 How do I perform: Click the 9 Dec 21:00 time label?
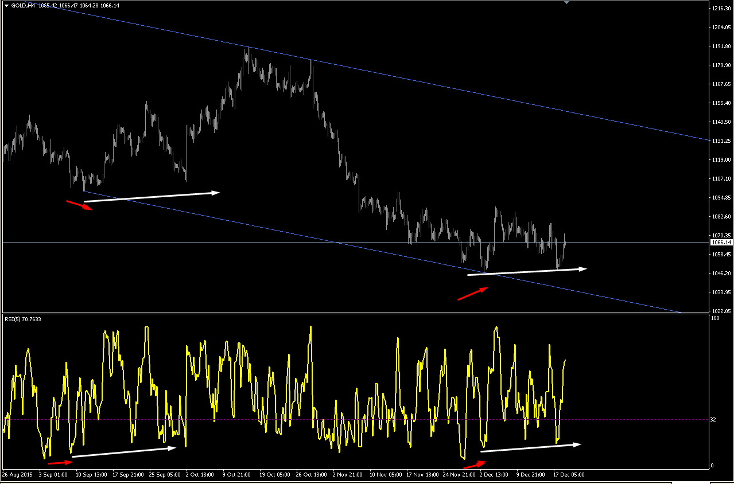click(531, 475)
